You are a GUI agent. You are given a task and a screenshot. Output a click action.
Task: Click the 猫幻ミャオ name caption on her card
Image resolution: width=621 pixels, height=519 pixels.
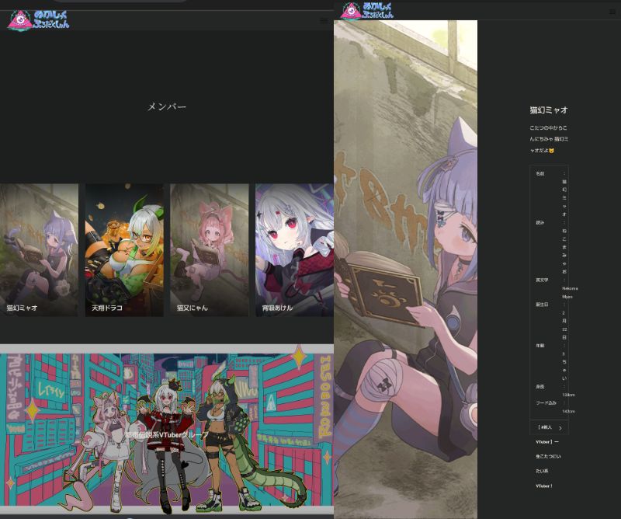pyautogui.click(x=21, y=308)
